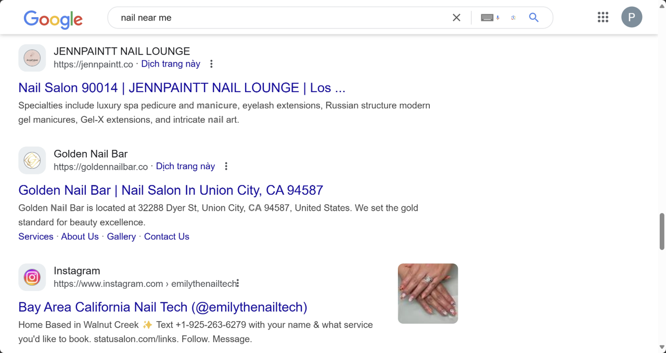The height and width of the screenshot is (353, 666).
Task: Open Bay Area California Nail Tech result
Action: point(163,307)
